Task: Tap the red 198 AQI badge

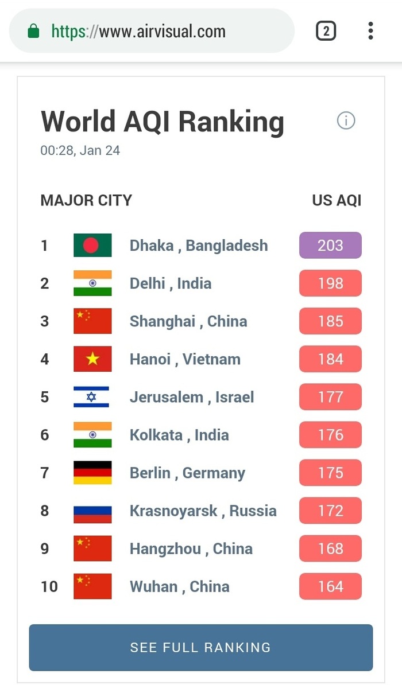Action: point(330,283)
